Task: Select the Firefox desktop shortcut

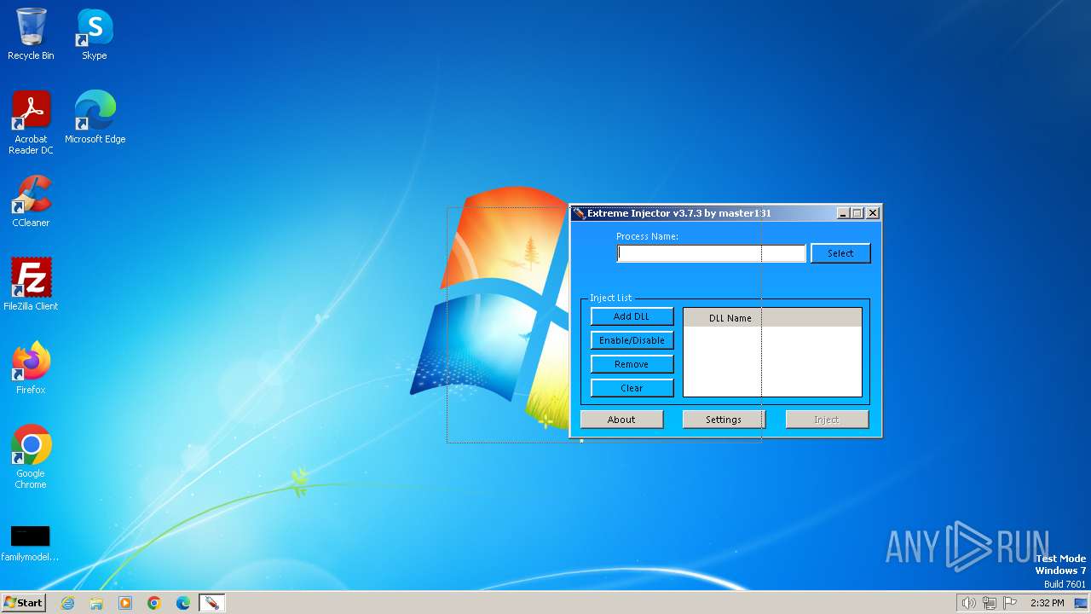Action: (31, 368)
